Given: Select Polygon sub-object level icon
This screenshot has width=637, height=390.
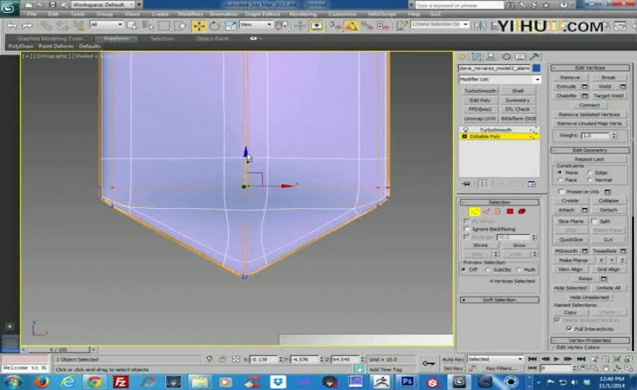Looking at the screenshot, I should (x=510, y=211).
